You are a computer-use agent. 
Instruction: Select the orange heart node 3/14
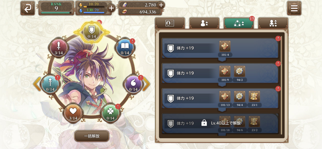point(73,113)
